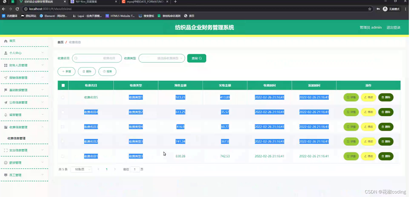Click 详情 for row 收费名目2
Image resolution: width=410 pixels, height=197 pixels.
point(351,141)
